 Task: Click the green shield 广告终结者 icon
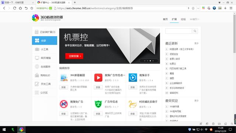tap(98, 104)
